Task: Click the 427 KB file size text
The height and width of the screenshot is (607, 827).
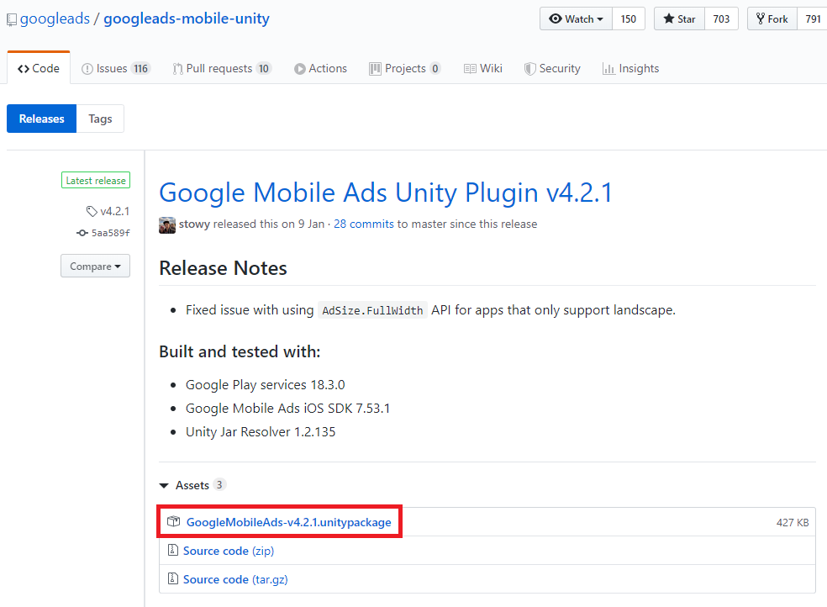Action: pyautogui.click(x=793, y=523)
